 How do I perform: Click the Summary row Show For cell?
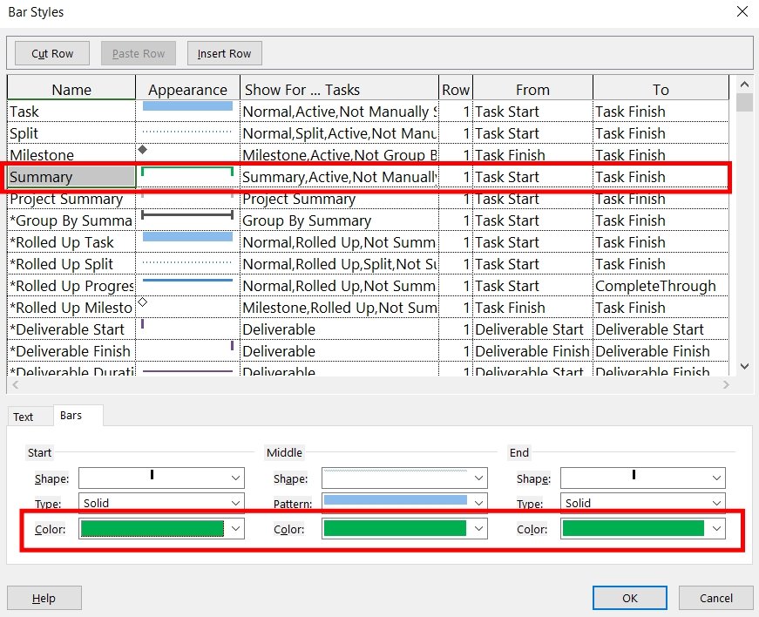click(x=339, y=177)
